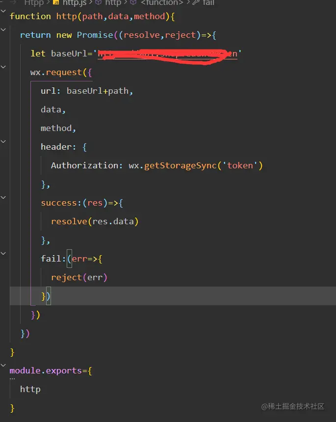The height and width of the screenshot is (422, 336).
Task: Select the Htpp folder breadcrumb
Action: point(34,3)
